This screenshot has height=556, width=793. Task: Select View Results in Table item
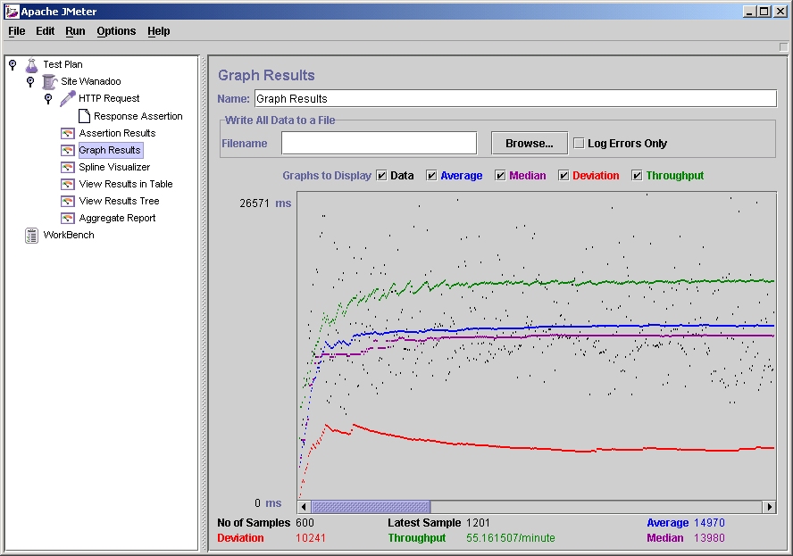tap(125, 184)
